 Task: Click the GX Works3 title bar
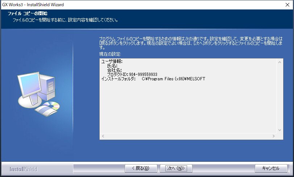tap(109, 4)
